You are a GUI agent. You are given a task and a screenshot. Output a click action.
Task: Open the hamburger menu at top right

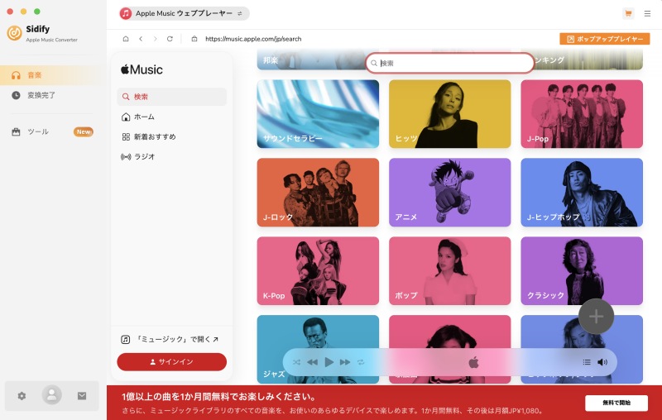pos(647,13)
